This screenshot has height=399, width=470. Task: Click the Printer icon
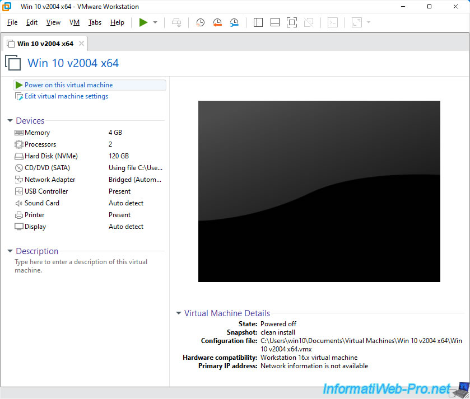click(x=19, y=215)
